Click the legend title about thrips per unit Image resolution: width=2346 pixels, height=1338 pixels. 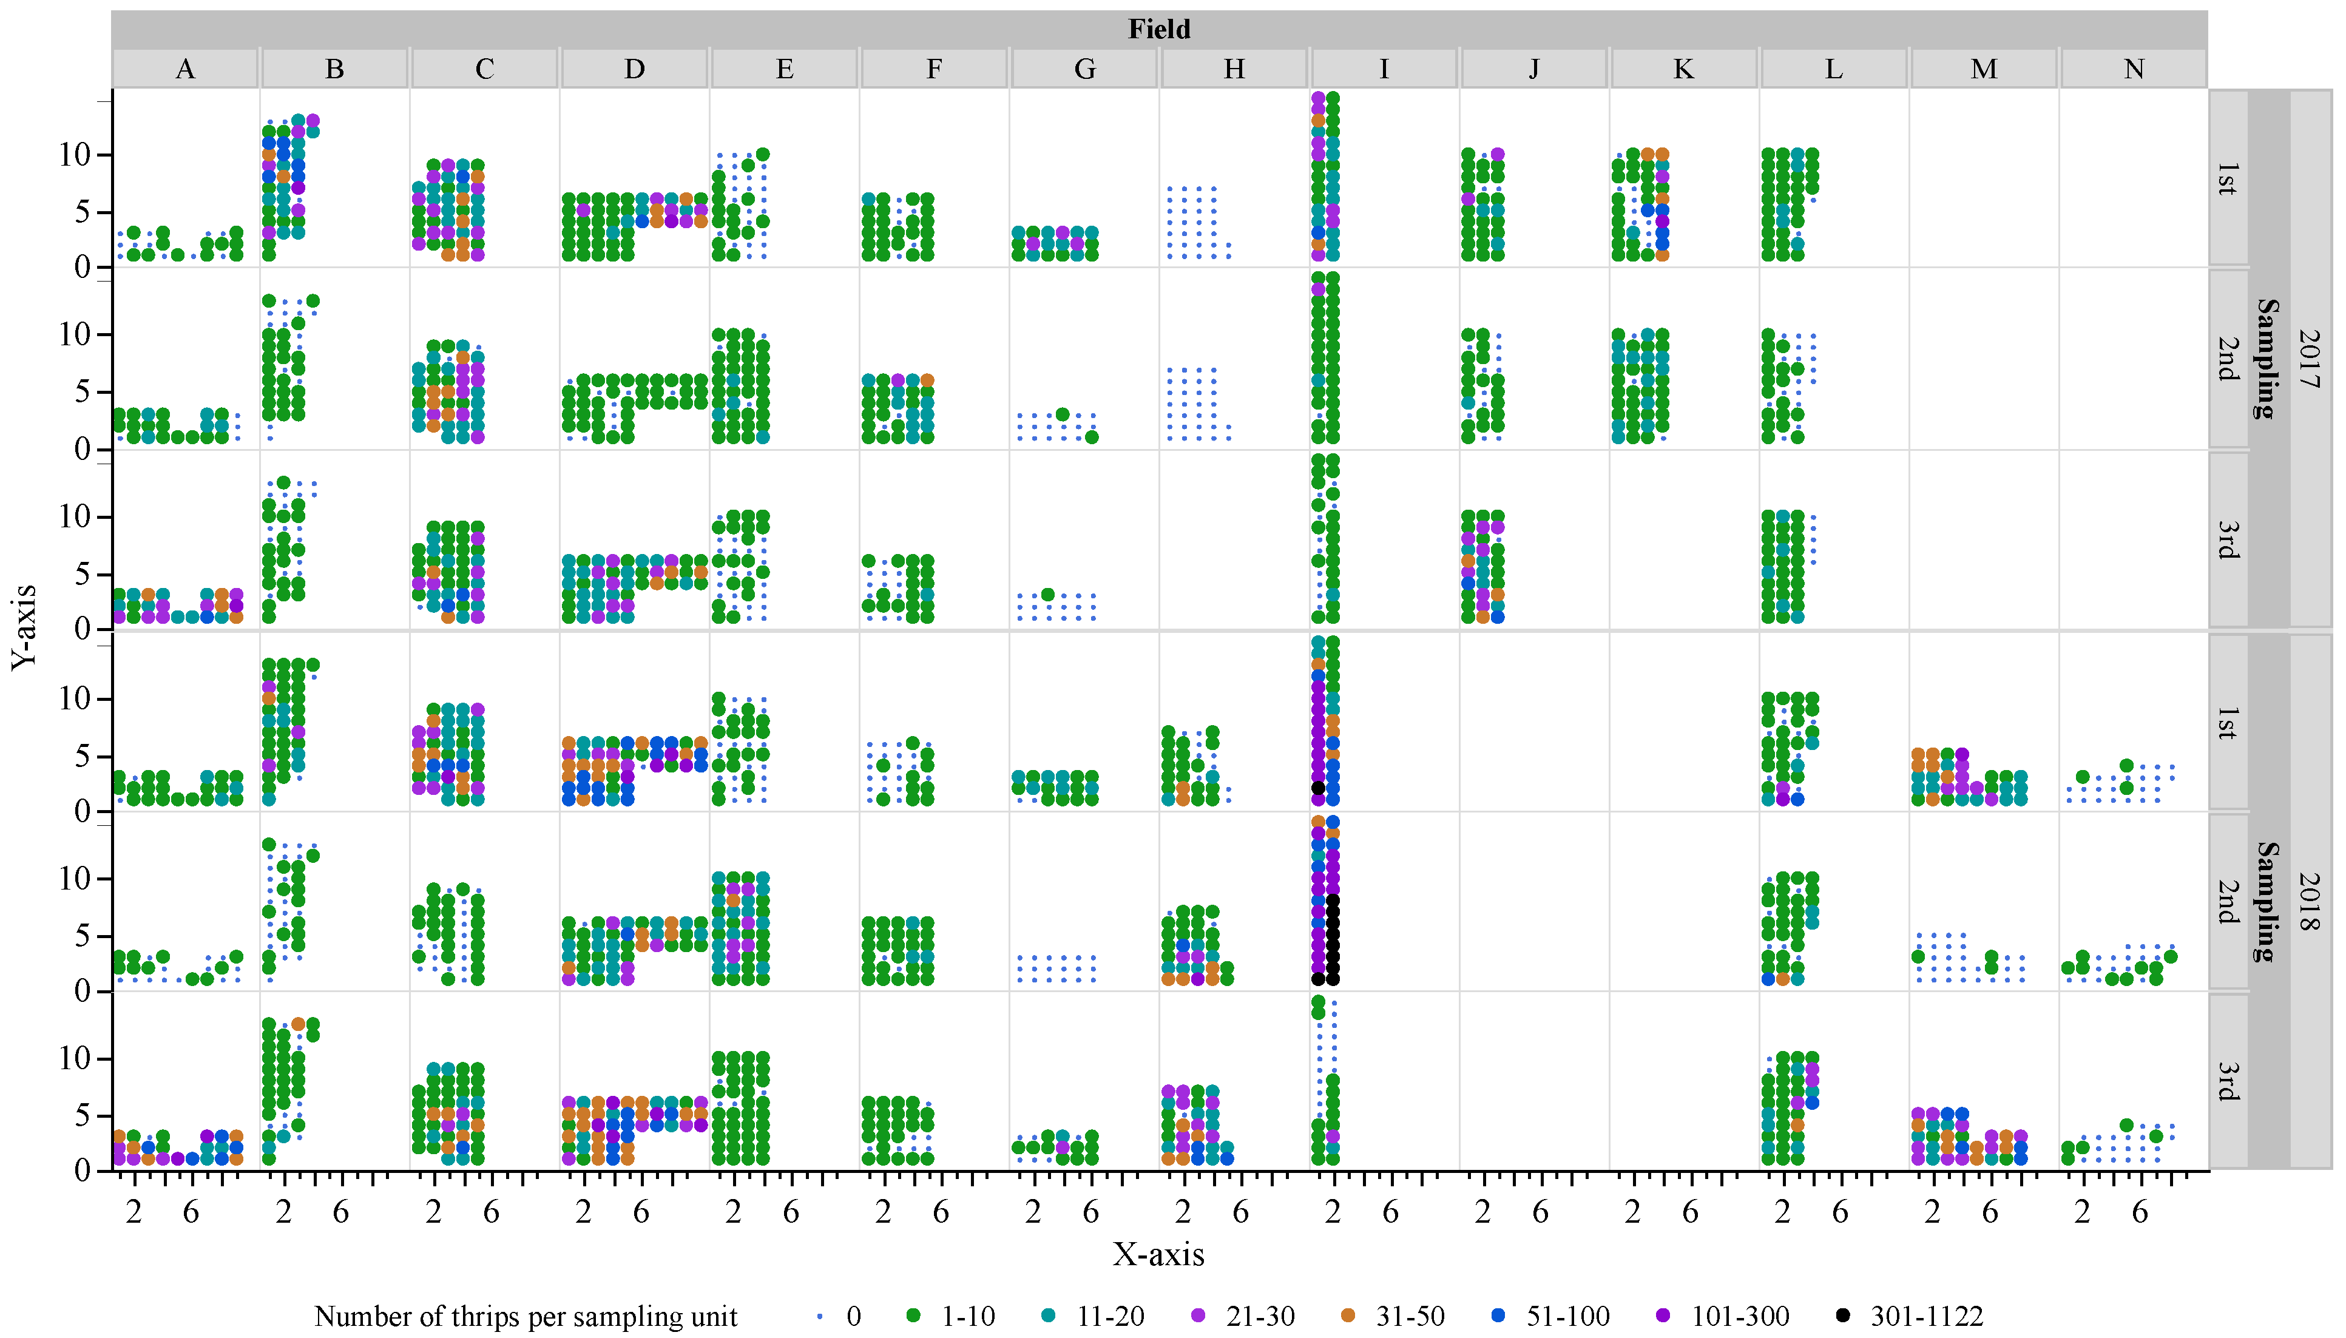click(526, 1316)
